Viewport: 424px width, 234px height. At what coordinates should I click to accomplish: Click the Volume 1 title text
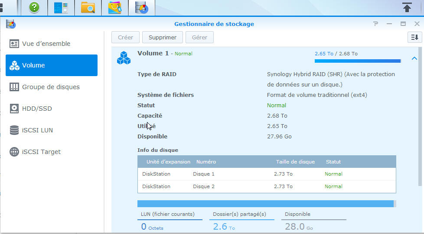(153, 53)
